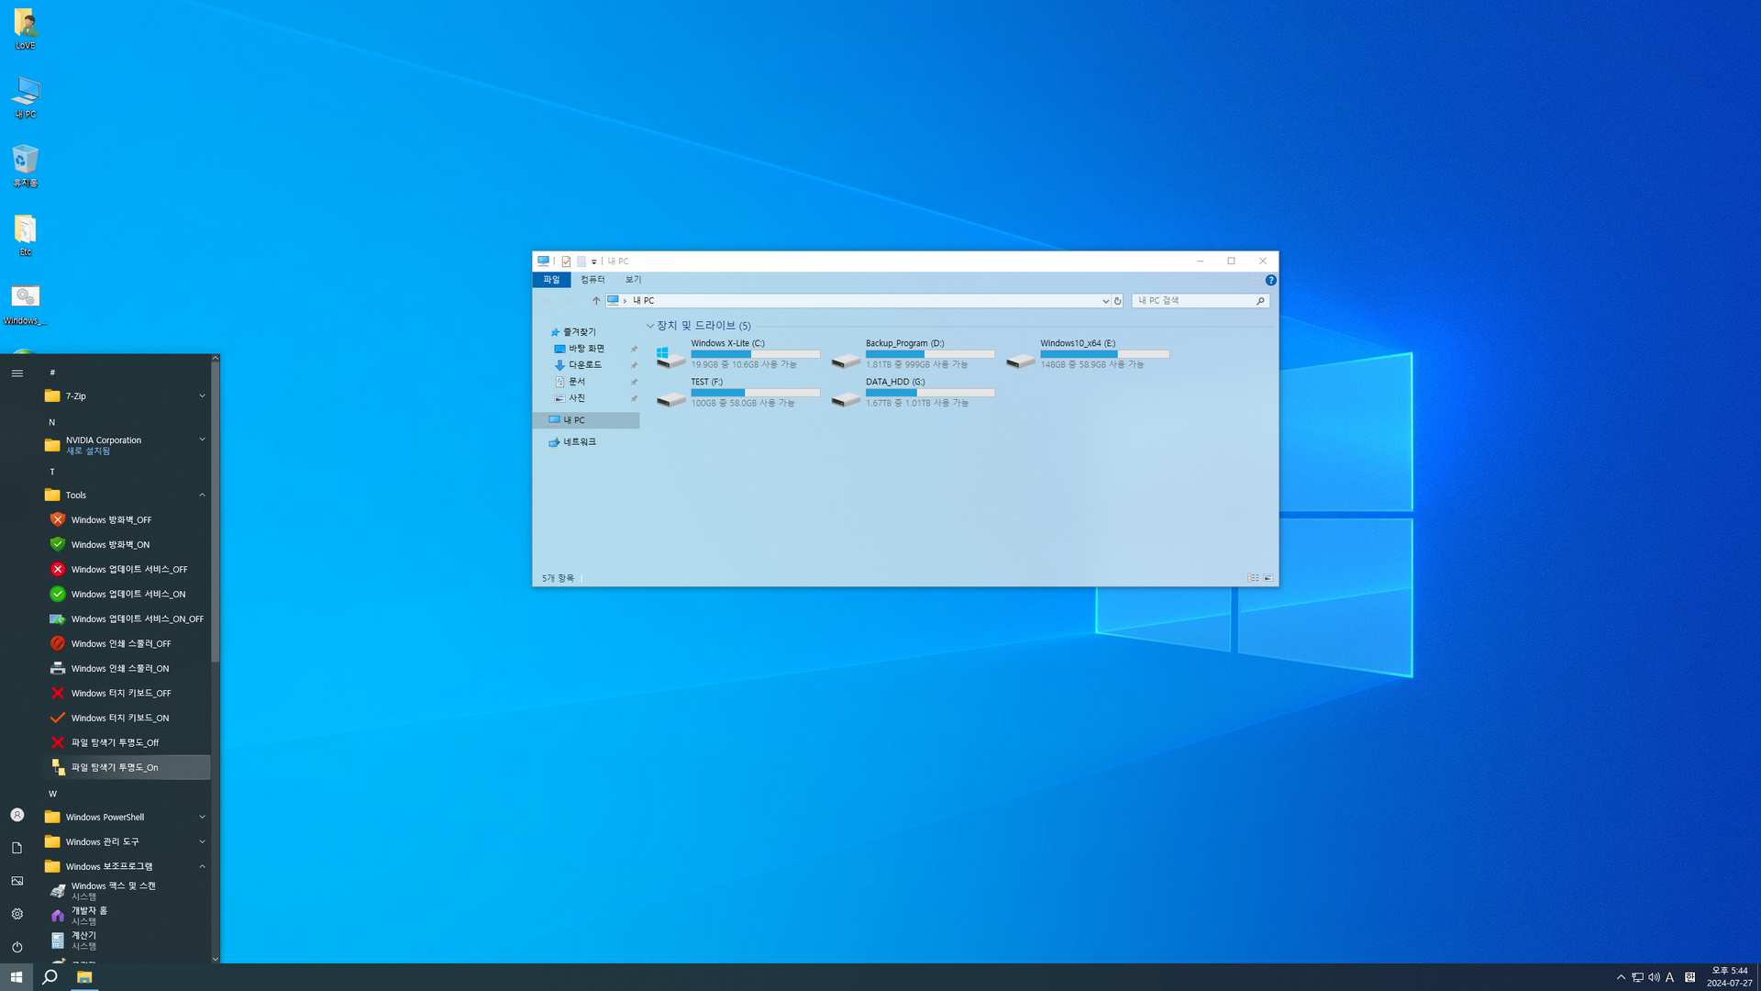Switch to large icons view in status bar
1761x991 pixels.
pyautogui.click(x=1268, y=578)
